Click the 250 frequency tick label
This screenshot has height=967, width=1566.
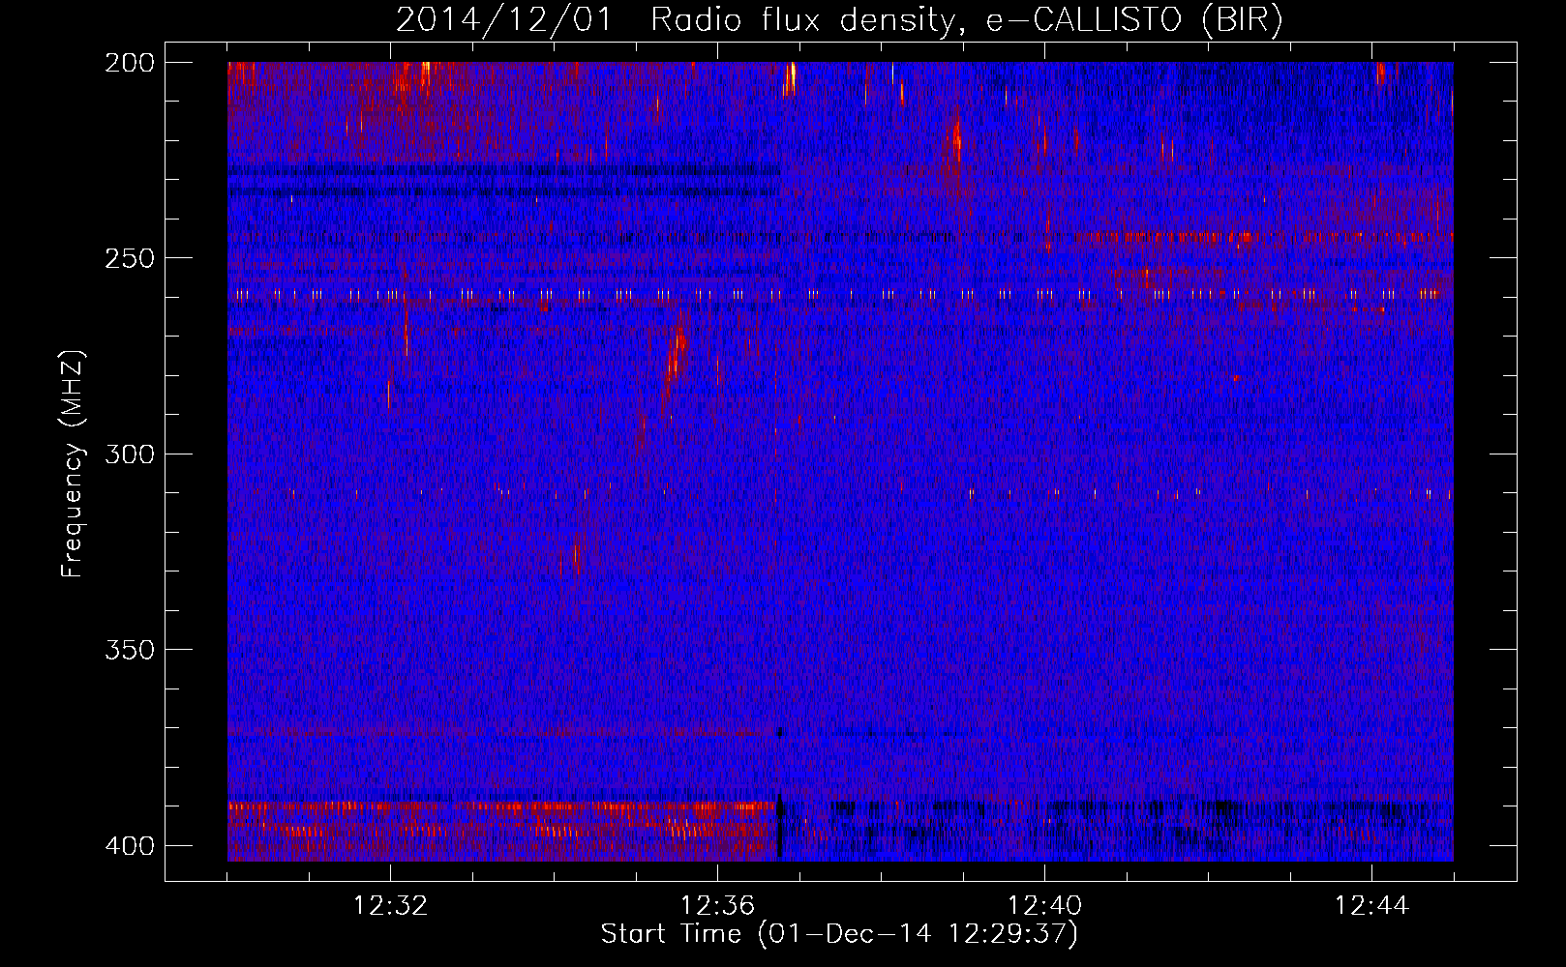click(129, 258)
